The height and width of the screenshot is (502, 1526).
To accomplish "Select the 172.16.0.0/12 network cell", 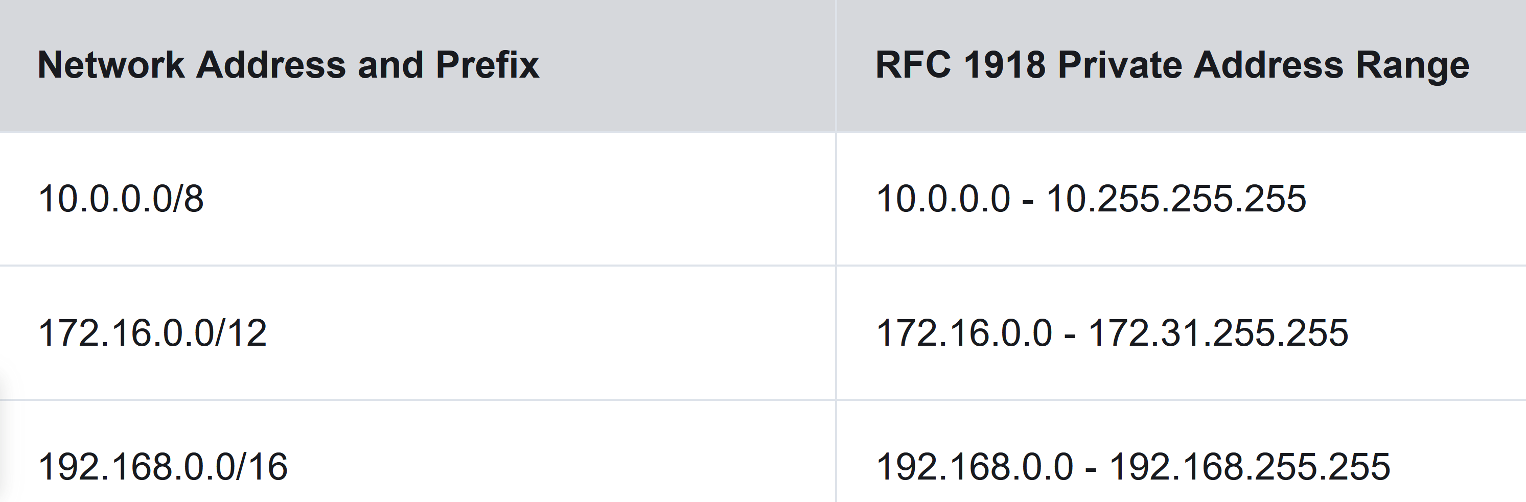I will [x=152, y=332].
